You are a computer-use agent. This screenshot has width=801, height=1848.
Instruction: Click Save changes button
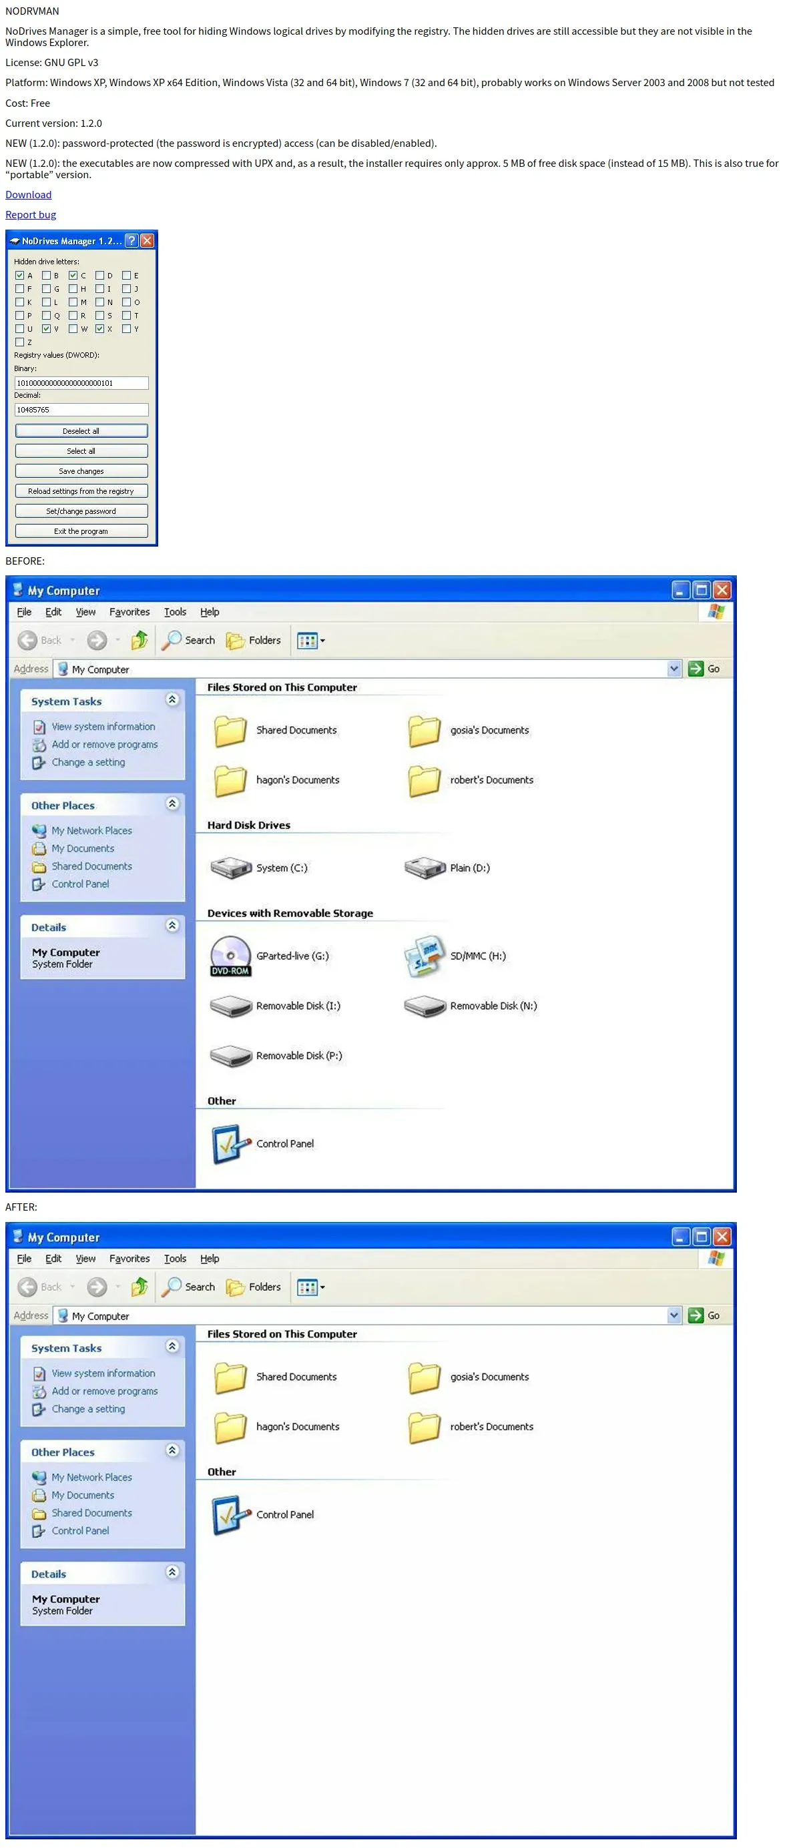tap(81, 471)
